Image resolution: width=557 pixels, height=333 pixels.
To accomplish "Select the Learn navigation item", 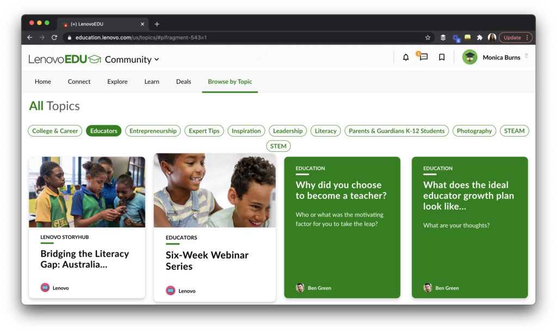I will (151, 81).
